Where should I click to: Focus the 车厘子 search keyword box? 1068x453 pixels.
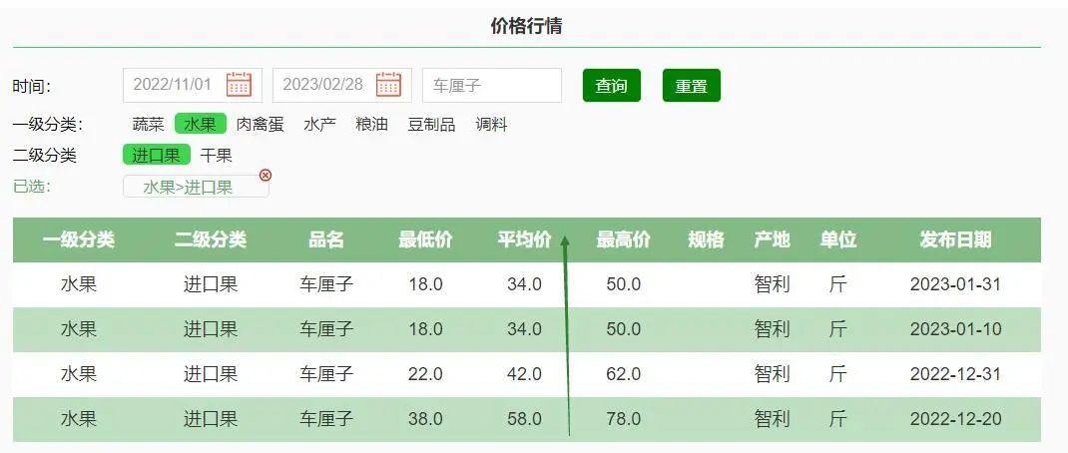point(492,85)
